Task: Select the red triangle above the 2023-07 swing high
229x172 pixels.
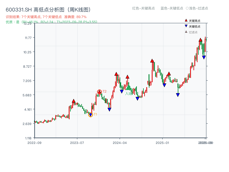Action: coord(74,101)
